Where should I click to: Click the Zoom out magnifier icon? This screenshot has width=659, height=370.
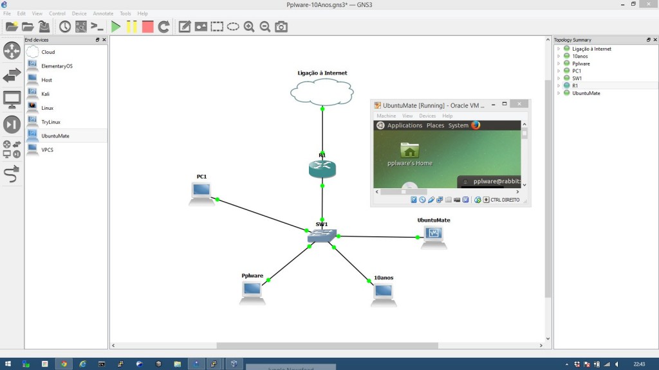265,27
